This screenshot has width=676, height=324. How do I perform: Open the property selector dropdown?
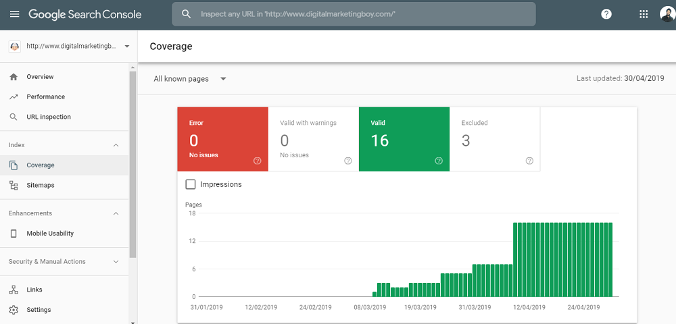coord(69,47)
